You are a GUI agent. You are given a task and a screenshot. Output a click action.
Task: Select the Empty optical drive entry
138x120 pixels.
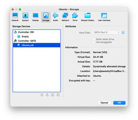pos(37,36)
